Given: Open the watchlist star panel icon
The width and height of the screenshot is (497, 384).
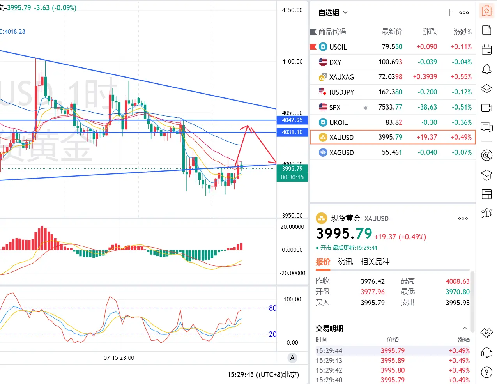Looking at the screenshot, I should pyautogui.click(x=486, y=11).
